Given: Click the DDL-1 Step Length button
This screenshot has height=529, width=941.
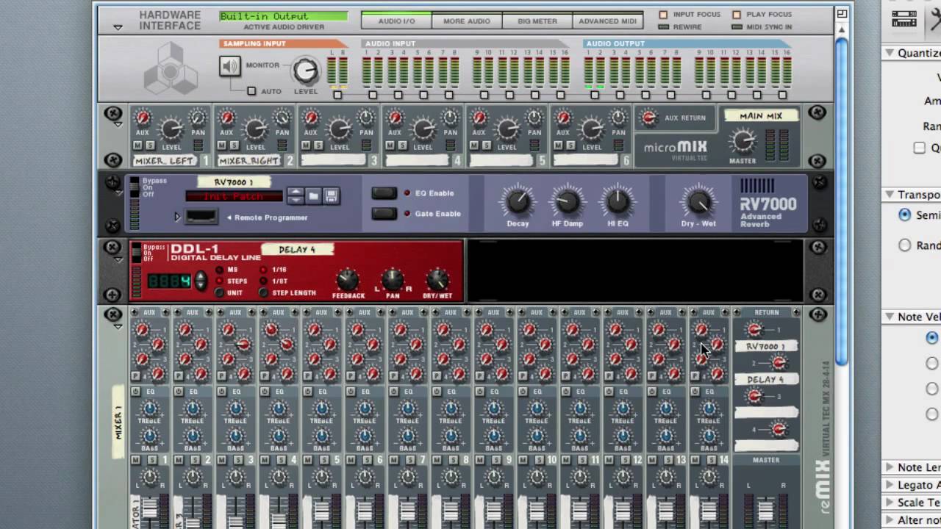Looking at the screenshot, I should tap(264, 292).
